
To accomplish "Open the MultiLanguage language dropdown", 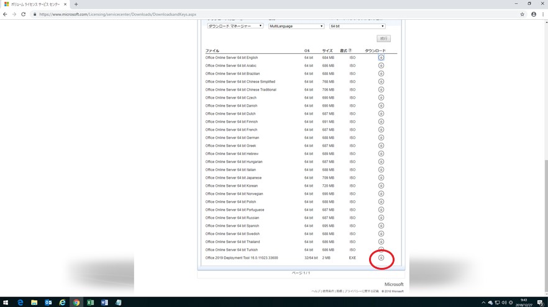I will tap(296, 26).
